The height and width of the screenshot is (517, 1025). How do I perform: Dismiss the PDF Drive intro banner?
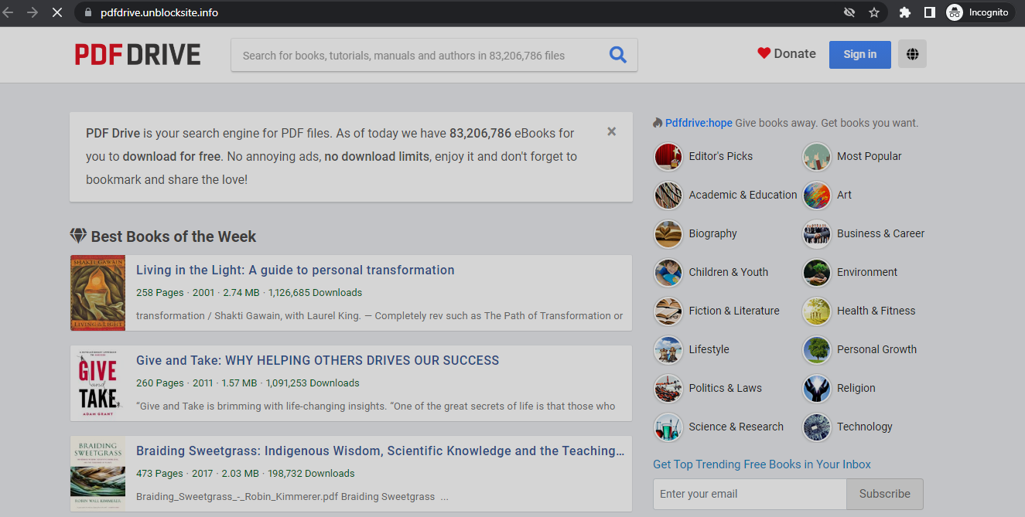tap(611, 132)
